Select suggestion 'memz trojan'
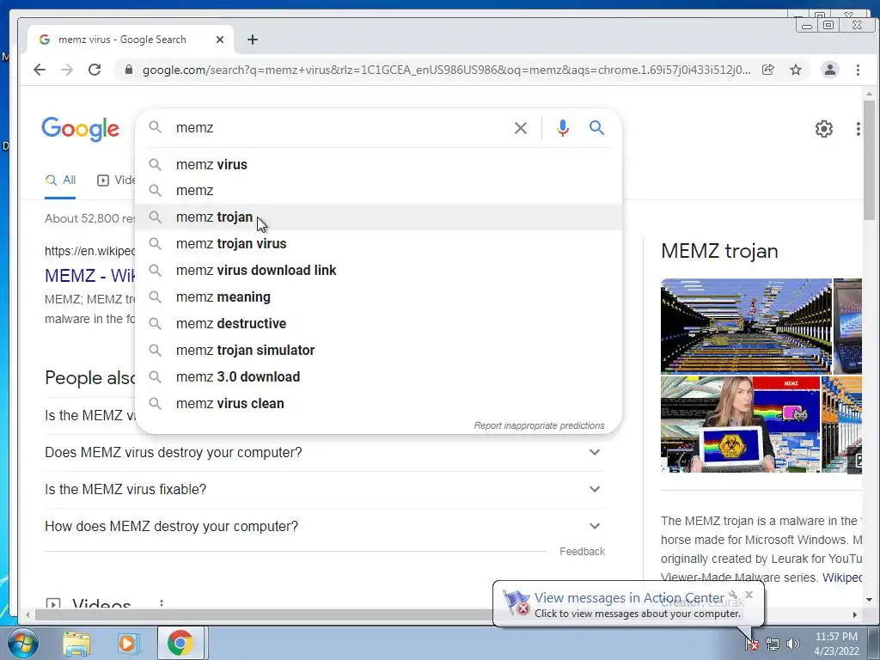The image size is (880, 660). pyautogui.click(x=379, y=217)
